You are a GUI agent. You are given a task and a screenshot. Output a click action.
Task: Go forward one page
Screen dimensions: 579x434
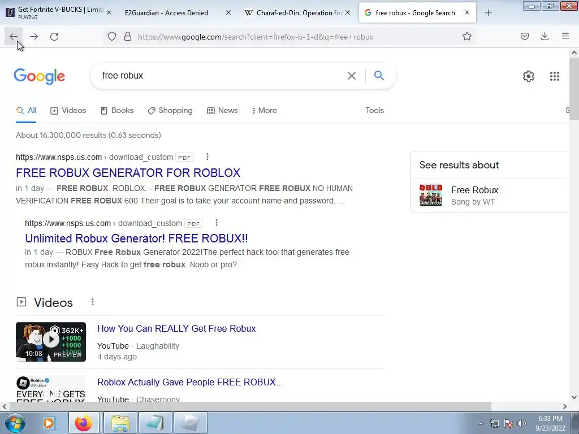34,37
